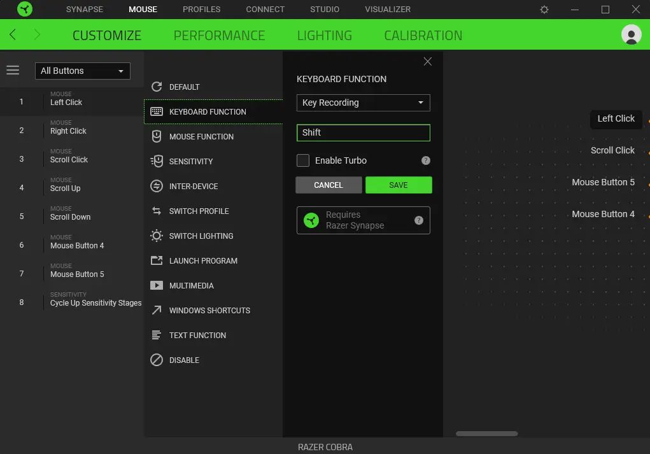Click the Text Function lines icon
Image resolution: width=650 pixels, height=454 pixels.
156,335
